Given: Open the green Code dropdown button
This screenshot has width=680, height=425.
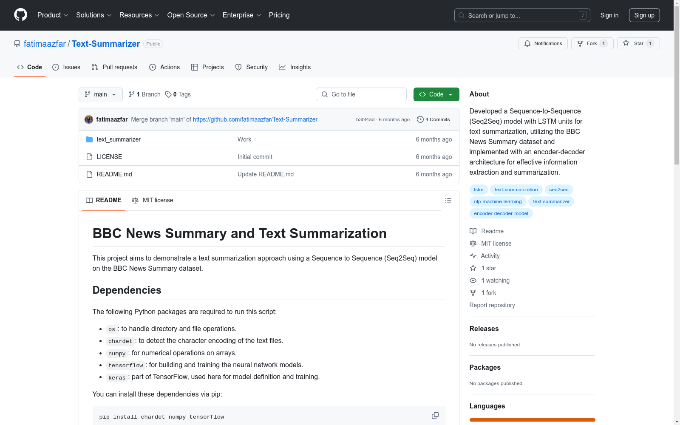Looking at the screenshot, I should click(436, 94).
